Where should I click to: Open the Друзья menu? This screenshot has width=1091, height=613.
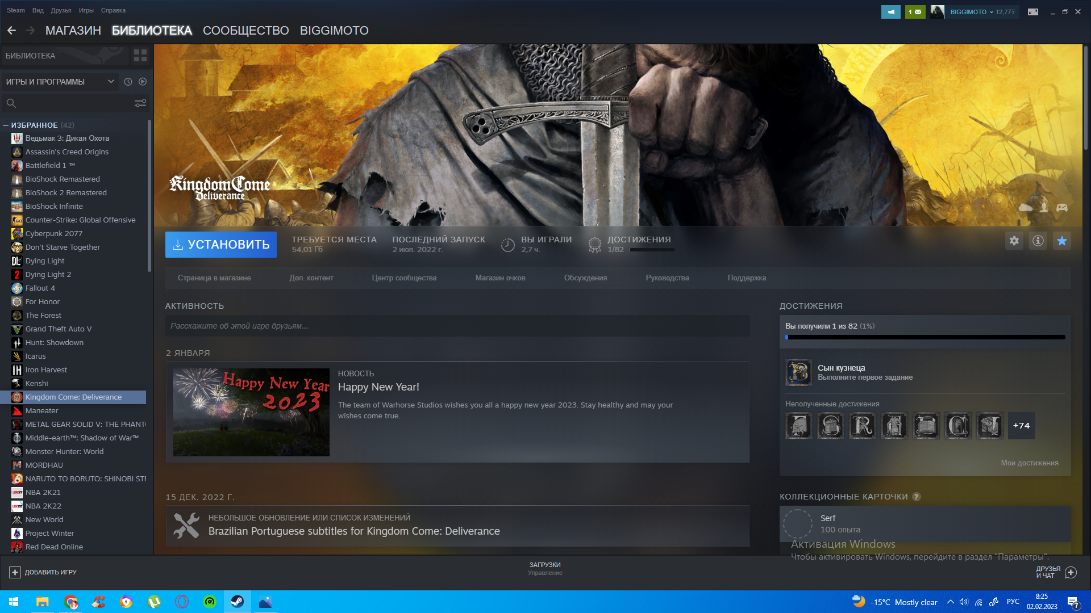(x=61, y=10)
